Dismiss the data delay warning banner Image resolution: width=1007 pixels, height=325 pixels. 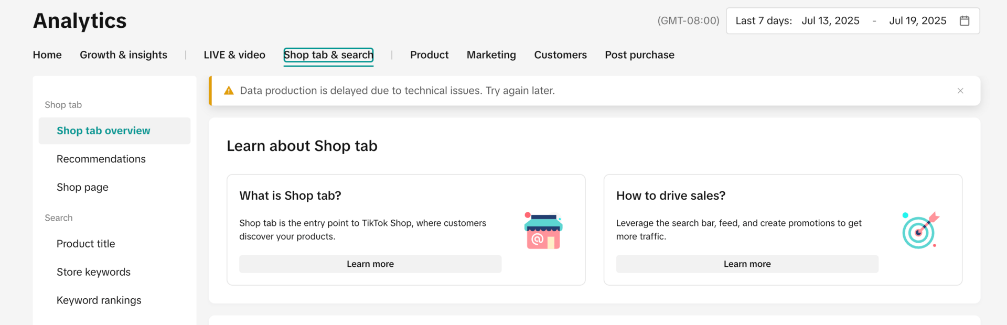(960, 91)
